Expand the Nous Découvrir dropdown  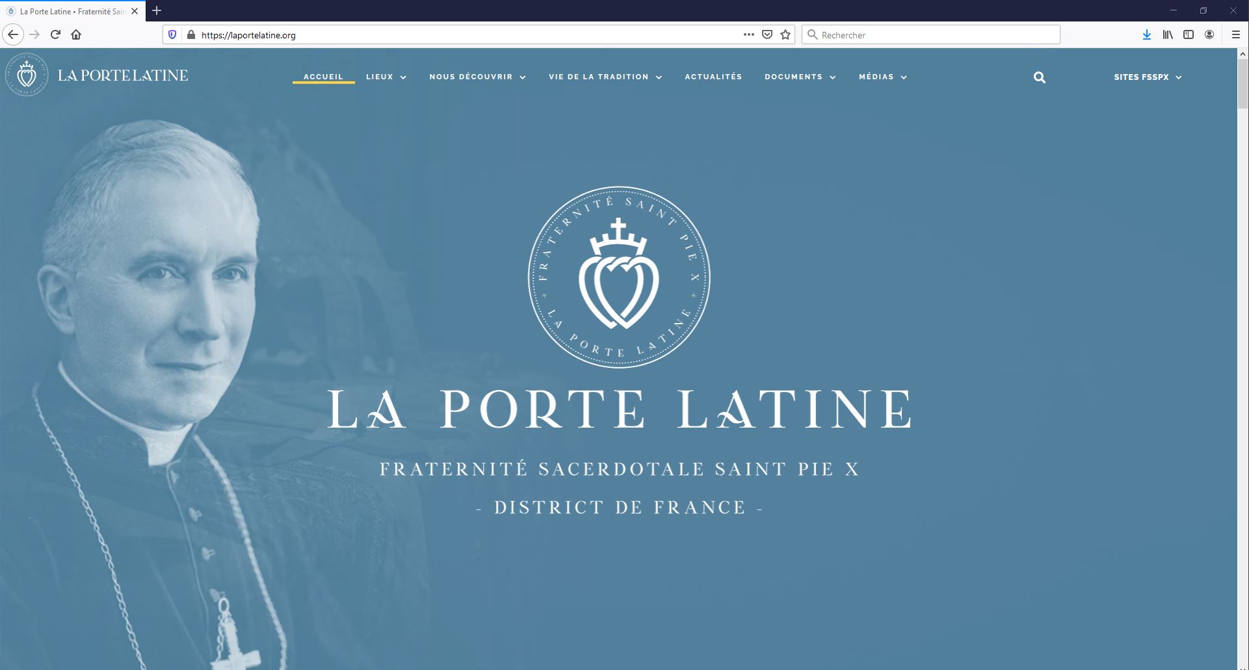pyautogui.click(x=477, y=77)
